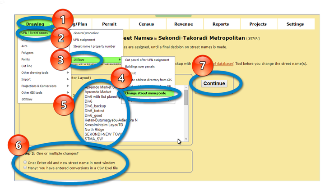Select Div6_fortest in the layout list
This screenshot has height=195, width=334.
click(95, 111)
